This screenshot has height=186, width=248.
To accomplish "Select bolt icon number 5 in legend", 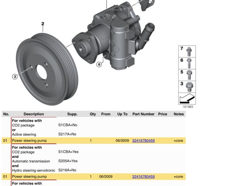I will pos(189,74).
